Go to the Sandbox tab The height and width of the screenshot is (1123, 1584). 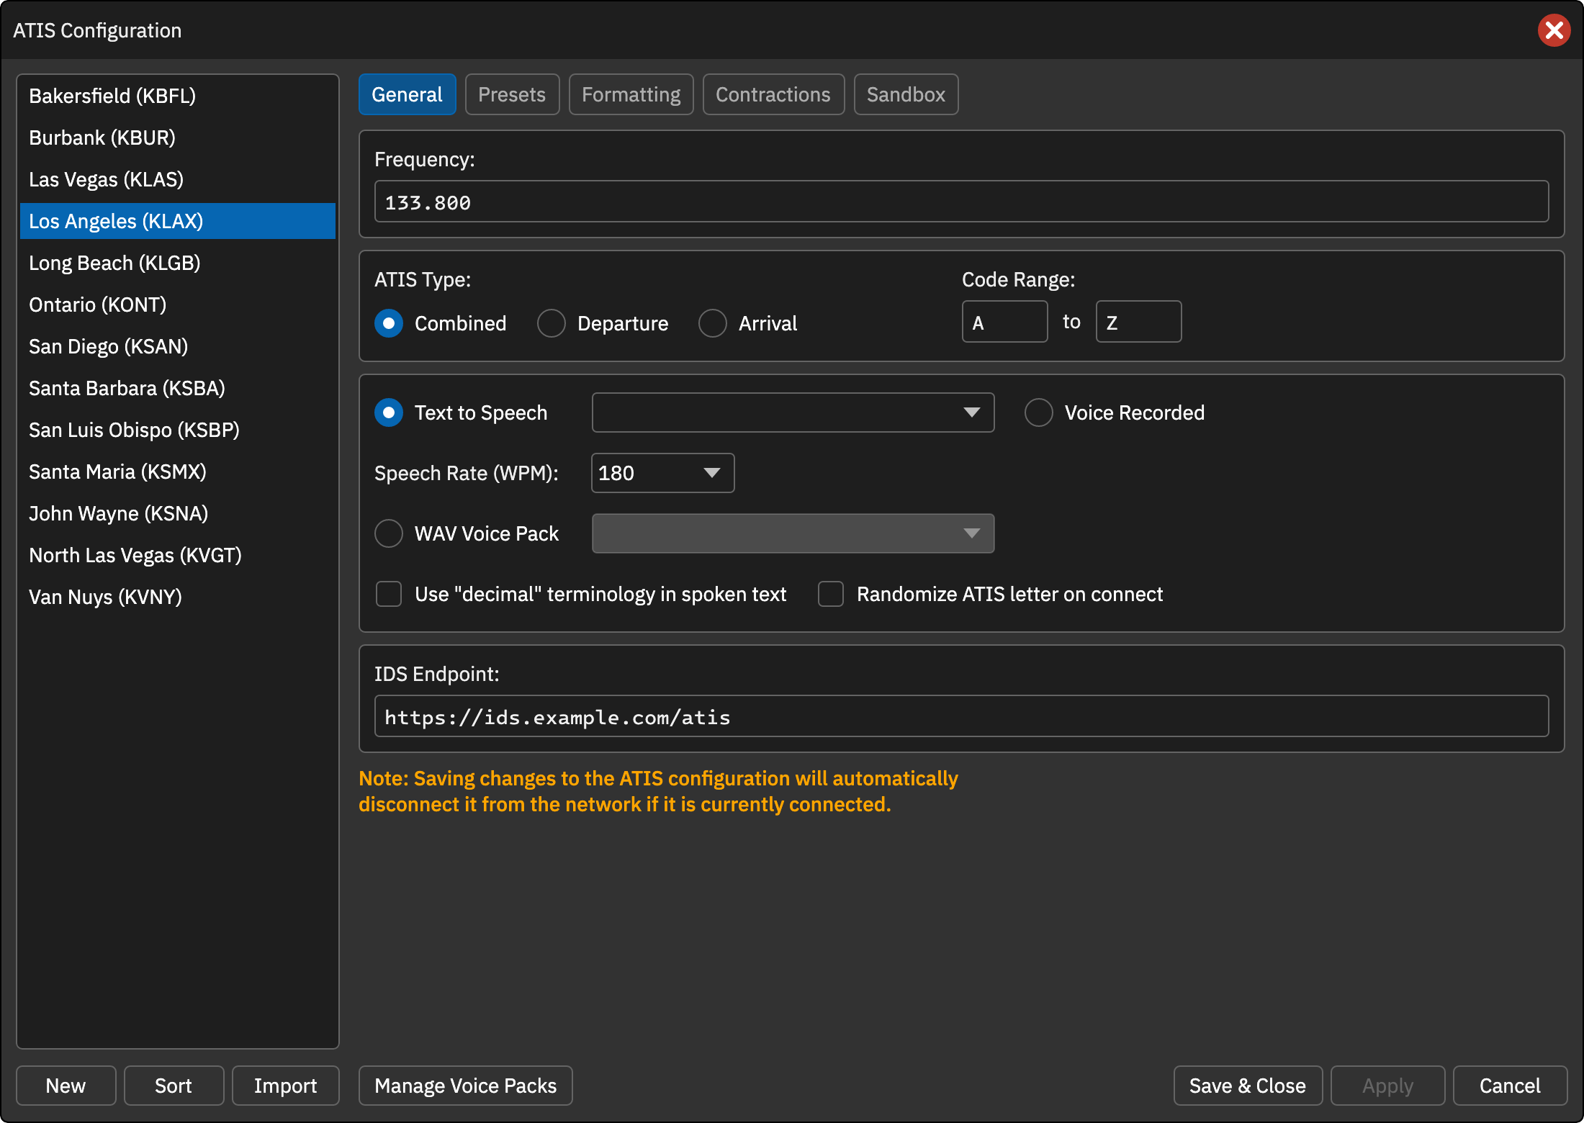(906, 94)
